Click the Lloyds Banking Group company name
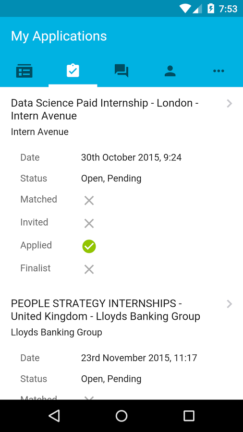 (x=57, y=333)
